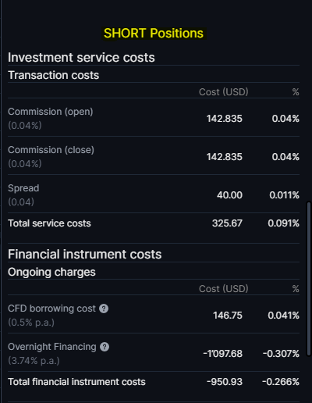Image resolution: width=312 pixels, height=403 pixels.
Task: Click the 146.75 borrowing cost value
Action: 228,316
